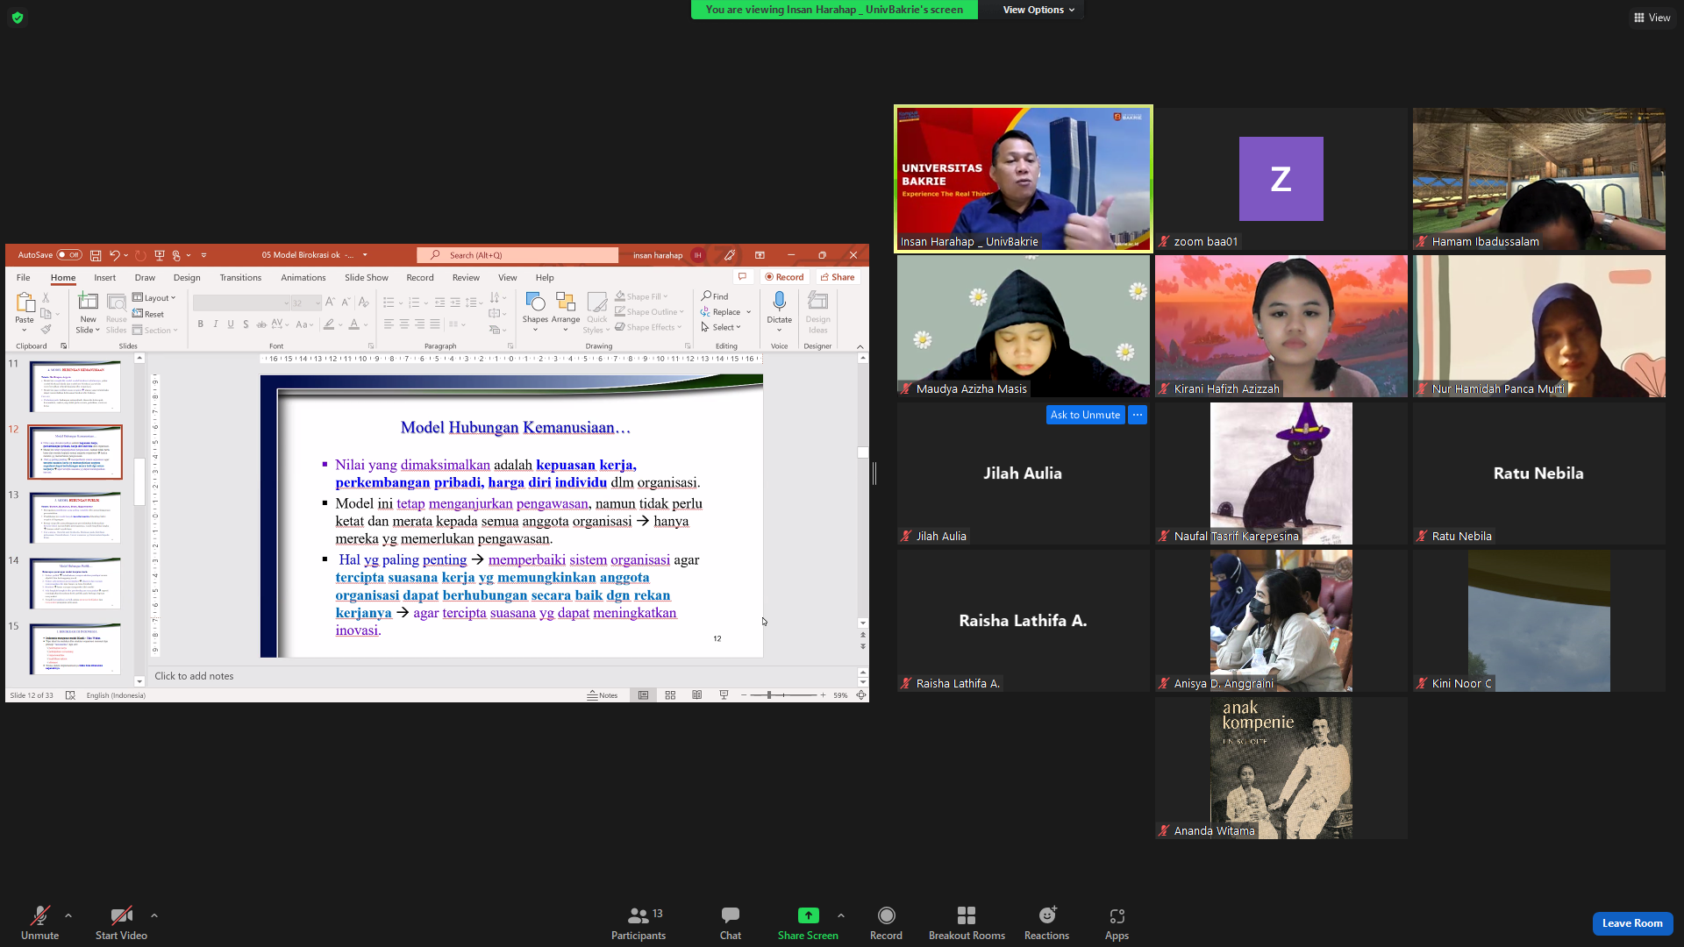Start Slide Show from status bar

click(x=724, y=695)
